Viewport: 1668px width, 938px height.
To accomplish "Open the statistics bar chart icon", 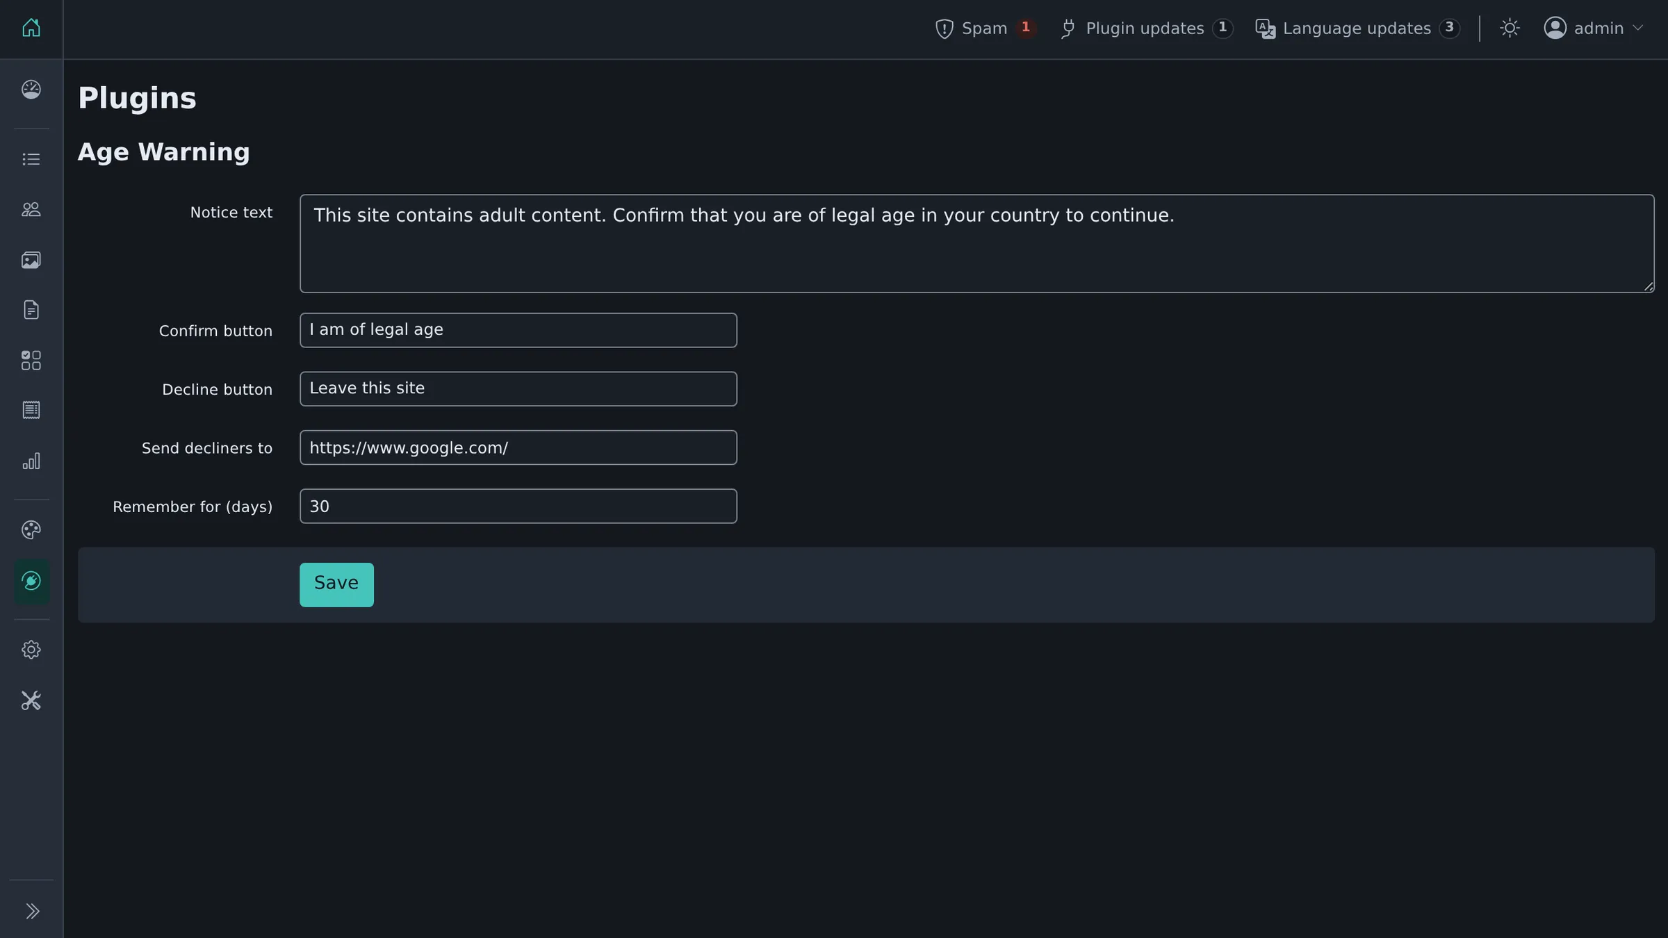I will [x=31, y=461].
